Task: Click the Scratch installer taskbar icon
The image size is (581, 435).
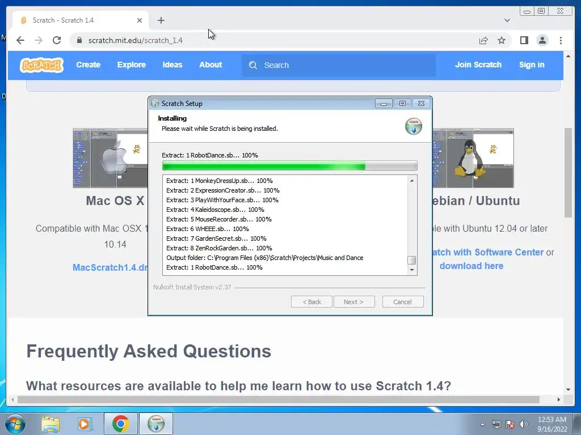Action: (156, 424)
